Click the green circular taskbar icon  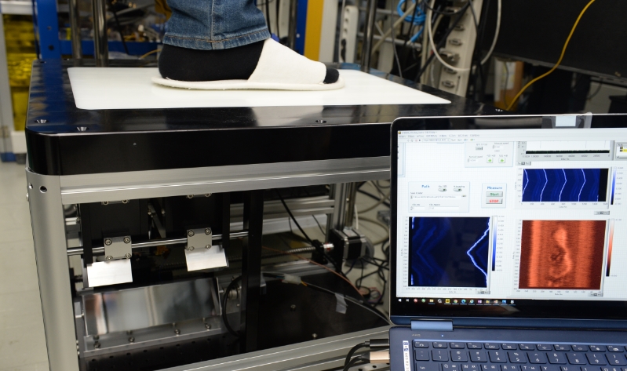pos(424,301)
